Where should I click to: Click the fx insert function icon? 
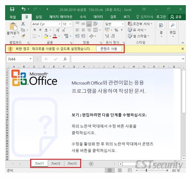pyautogui.click(x=65, y=59)
